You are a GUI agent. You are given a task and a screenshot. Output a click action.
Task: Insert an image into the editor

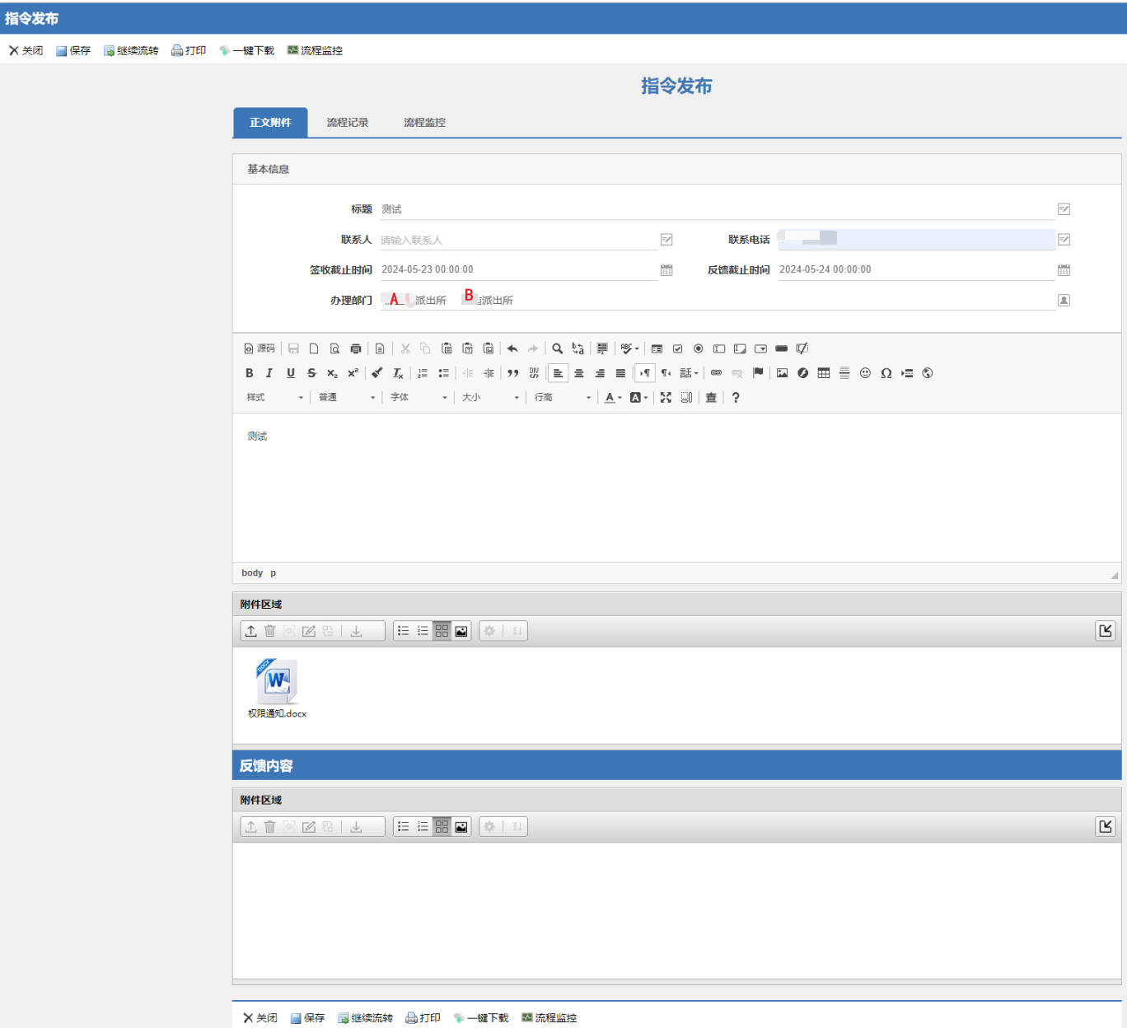tap(782, 373)
